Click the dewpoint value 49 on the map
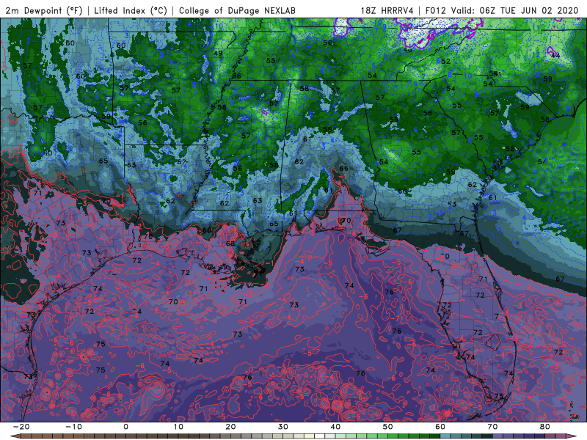Viewport: 587px width, 440px height. (218, 53)
